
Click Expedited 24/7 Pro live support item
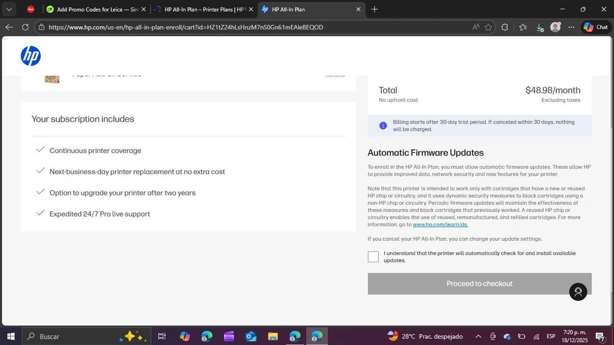(99, 214)
